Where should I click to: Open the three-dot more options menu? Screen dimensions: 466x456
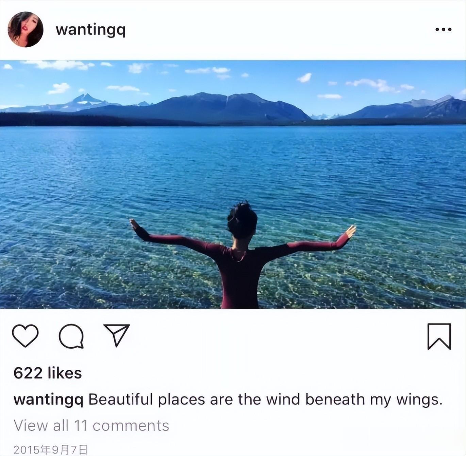pos(444,30)
